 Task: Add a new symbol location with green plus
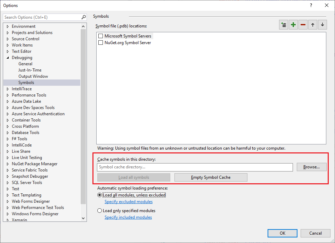(x=293, y=25)
